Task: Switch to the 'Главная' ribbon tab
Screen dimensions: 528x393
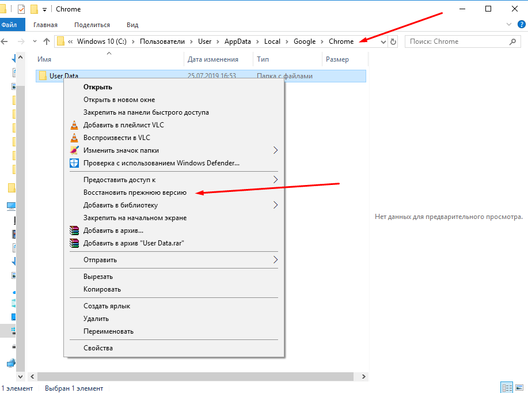Action: pyautogui.click(x=45, y=25)
